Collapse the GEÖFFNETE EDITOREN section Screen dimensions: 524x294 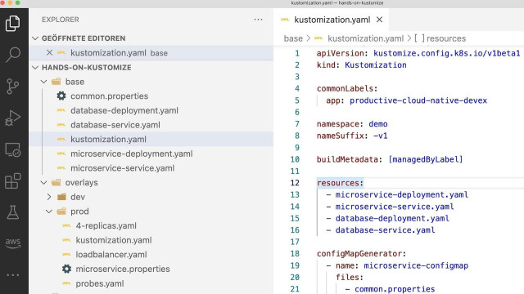pos(35,38)
